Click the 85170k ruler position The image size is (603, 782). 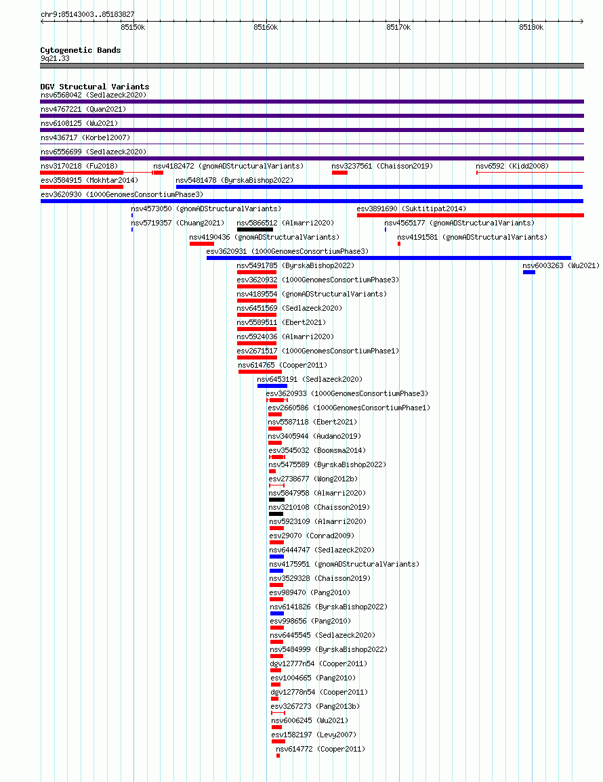click(398, 28)
